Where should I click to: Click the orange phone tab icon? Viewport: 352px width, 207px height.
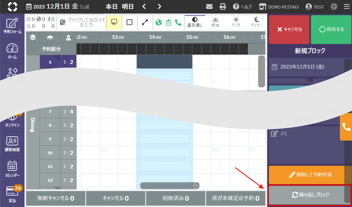(346, 127)
